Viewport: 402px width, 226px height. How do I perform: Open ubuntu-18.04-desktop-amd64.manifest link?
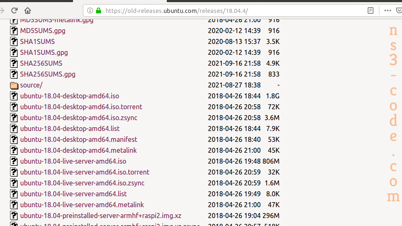[78, 139]
